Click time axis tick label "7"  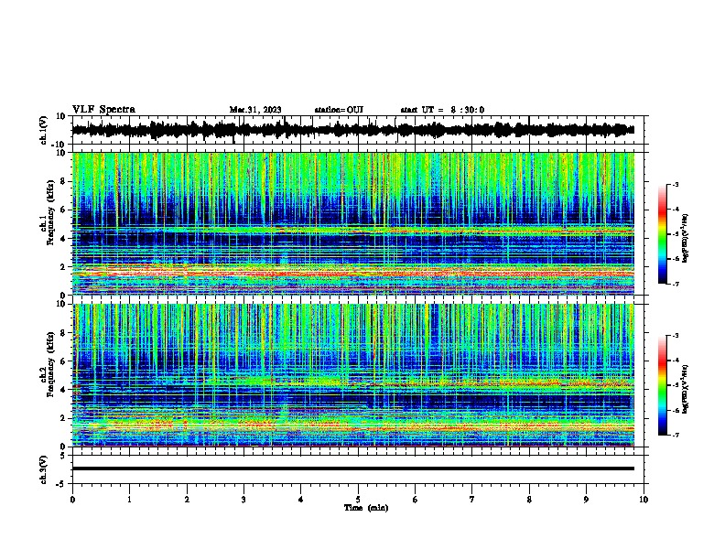[x=472, y=500]
